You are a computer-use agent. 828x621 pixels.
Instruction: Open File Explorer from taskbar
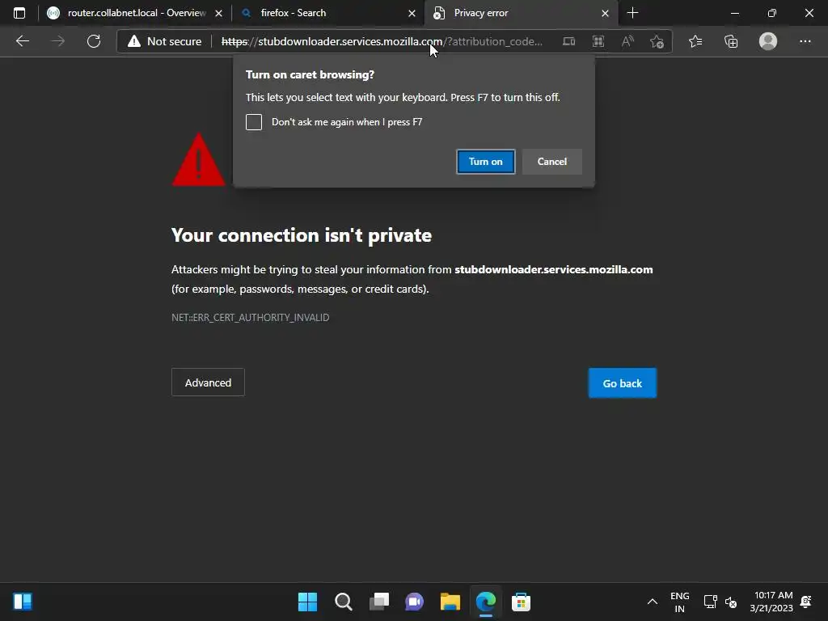(450, 602)
